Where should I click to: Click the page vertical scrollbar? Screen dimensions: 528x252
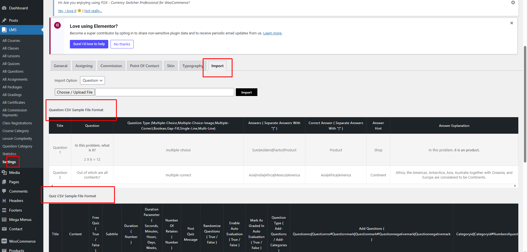coord(525,105)
